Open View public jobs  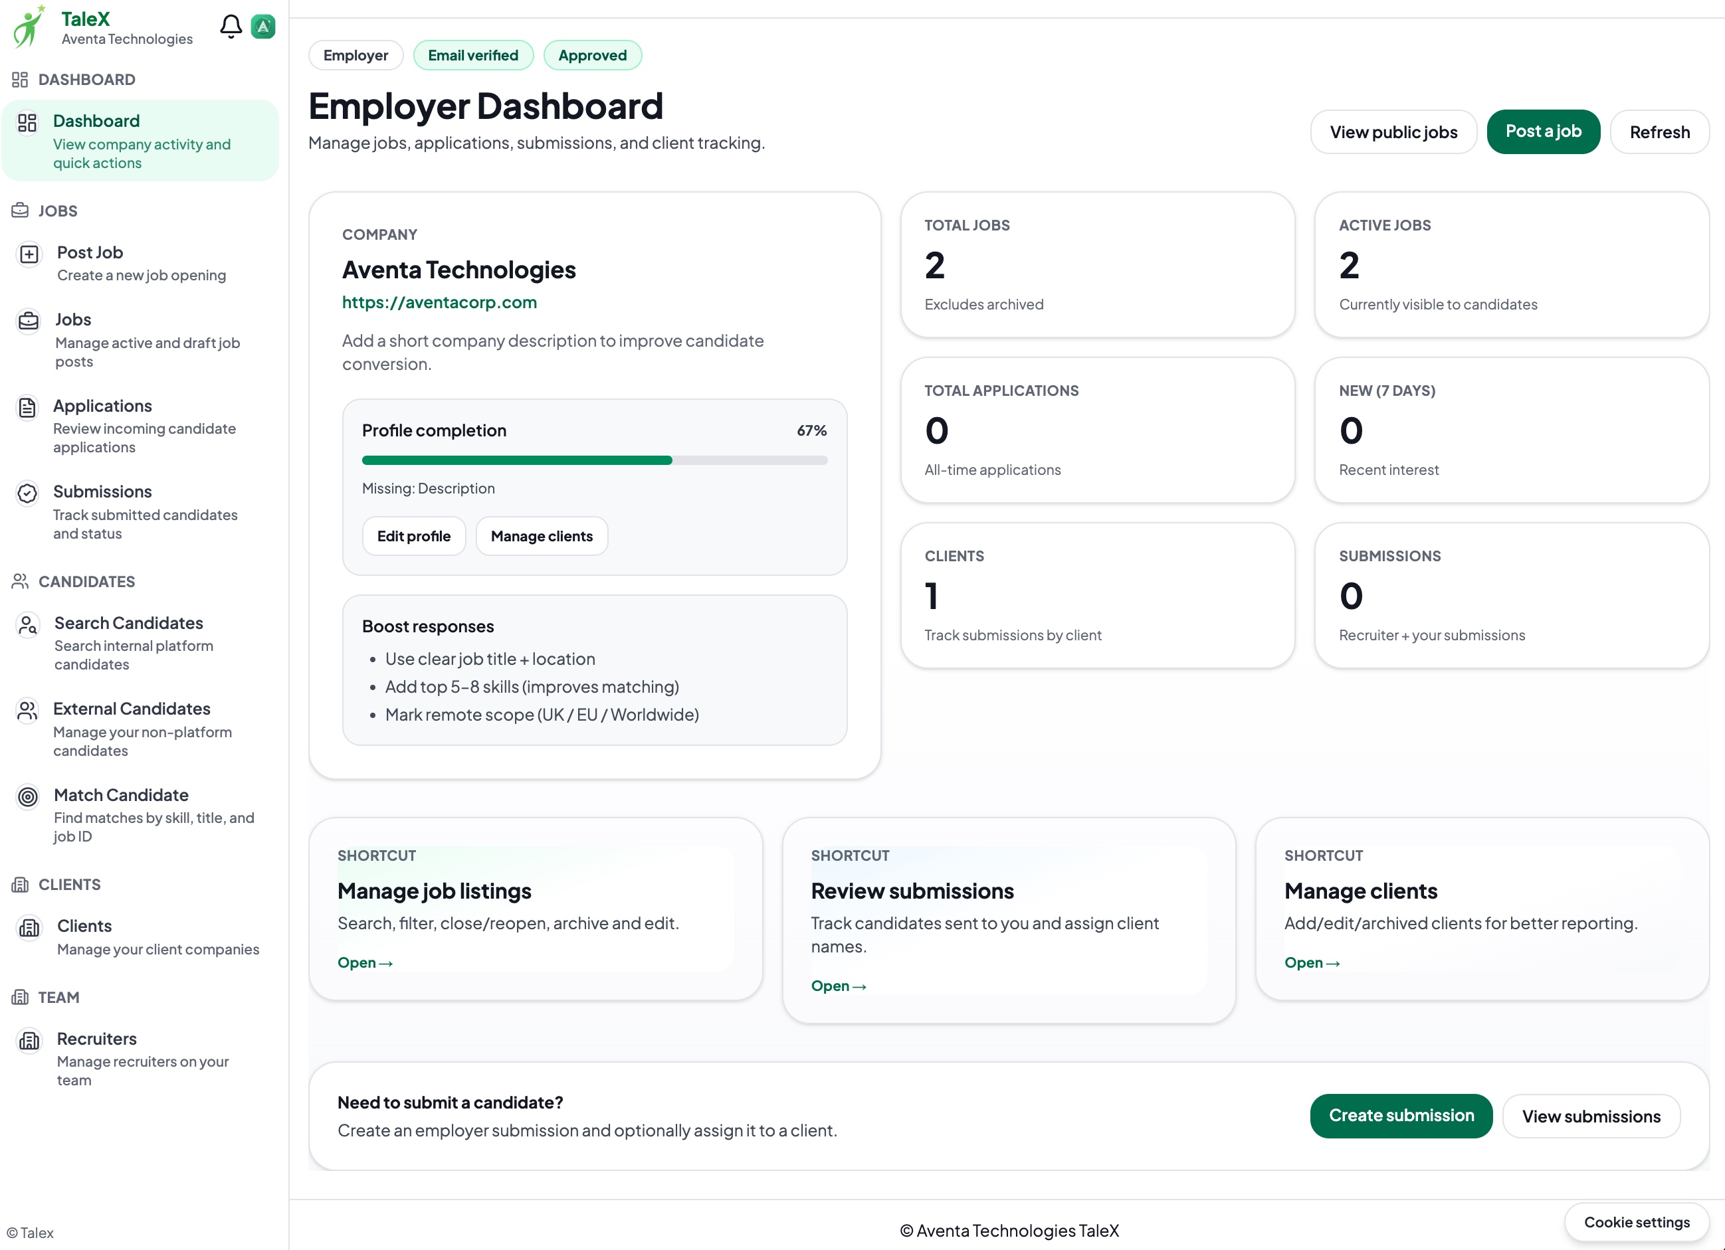click(x=1393, y=131)
